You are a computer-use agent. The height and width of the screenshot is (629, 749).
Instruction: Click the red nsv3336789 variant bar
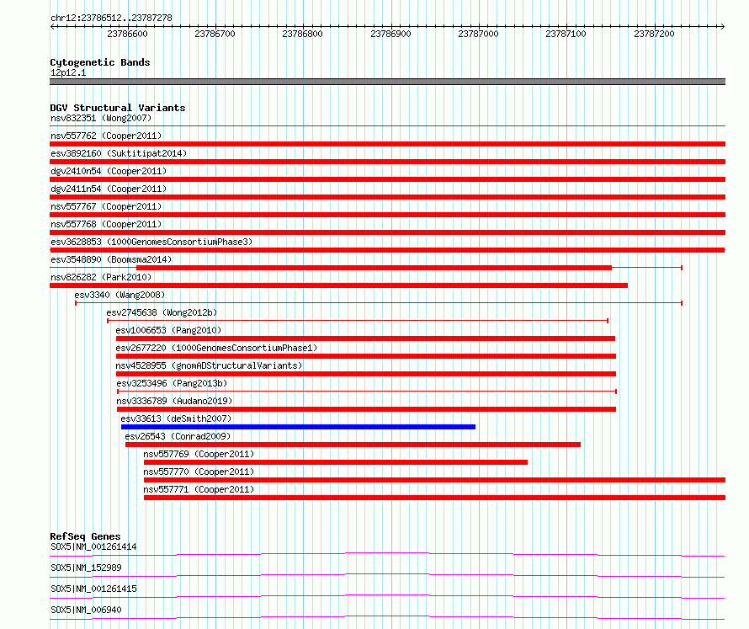[366, 409]
